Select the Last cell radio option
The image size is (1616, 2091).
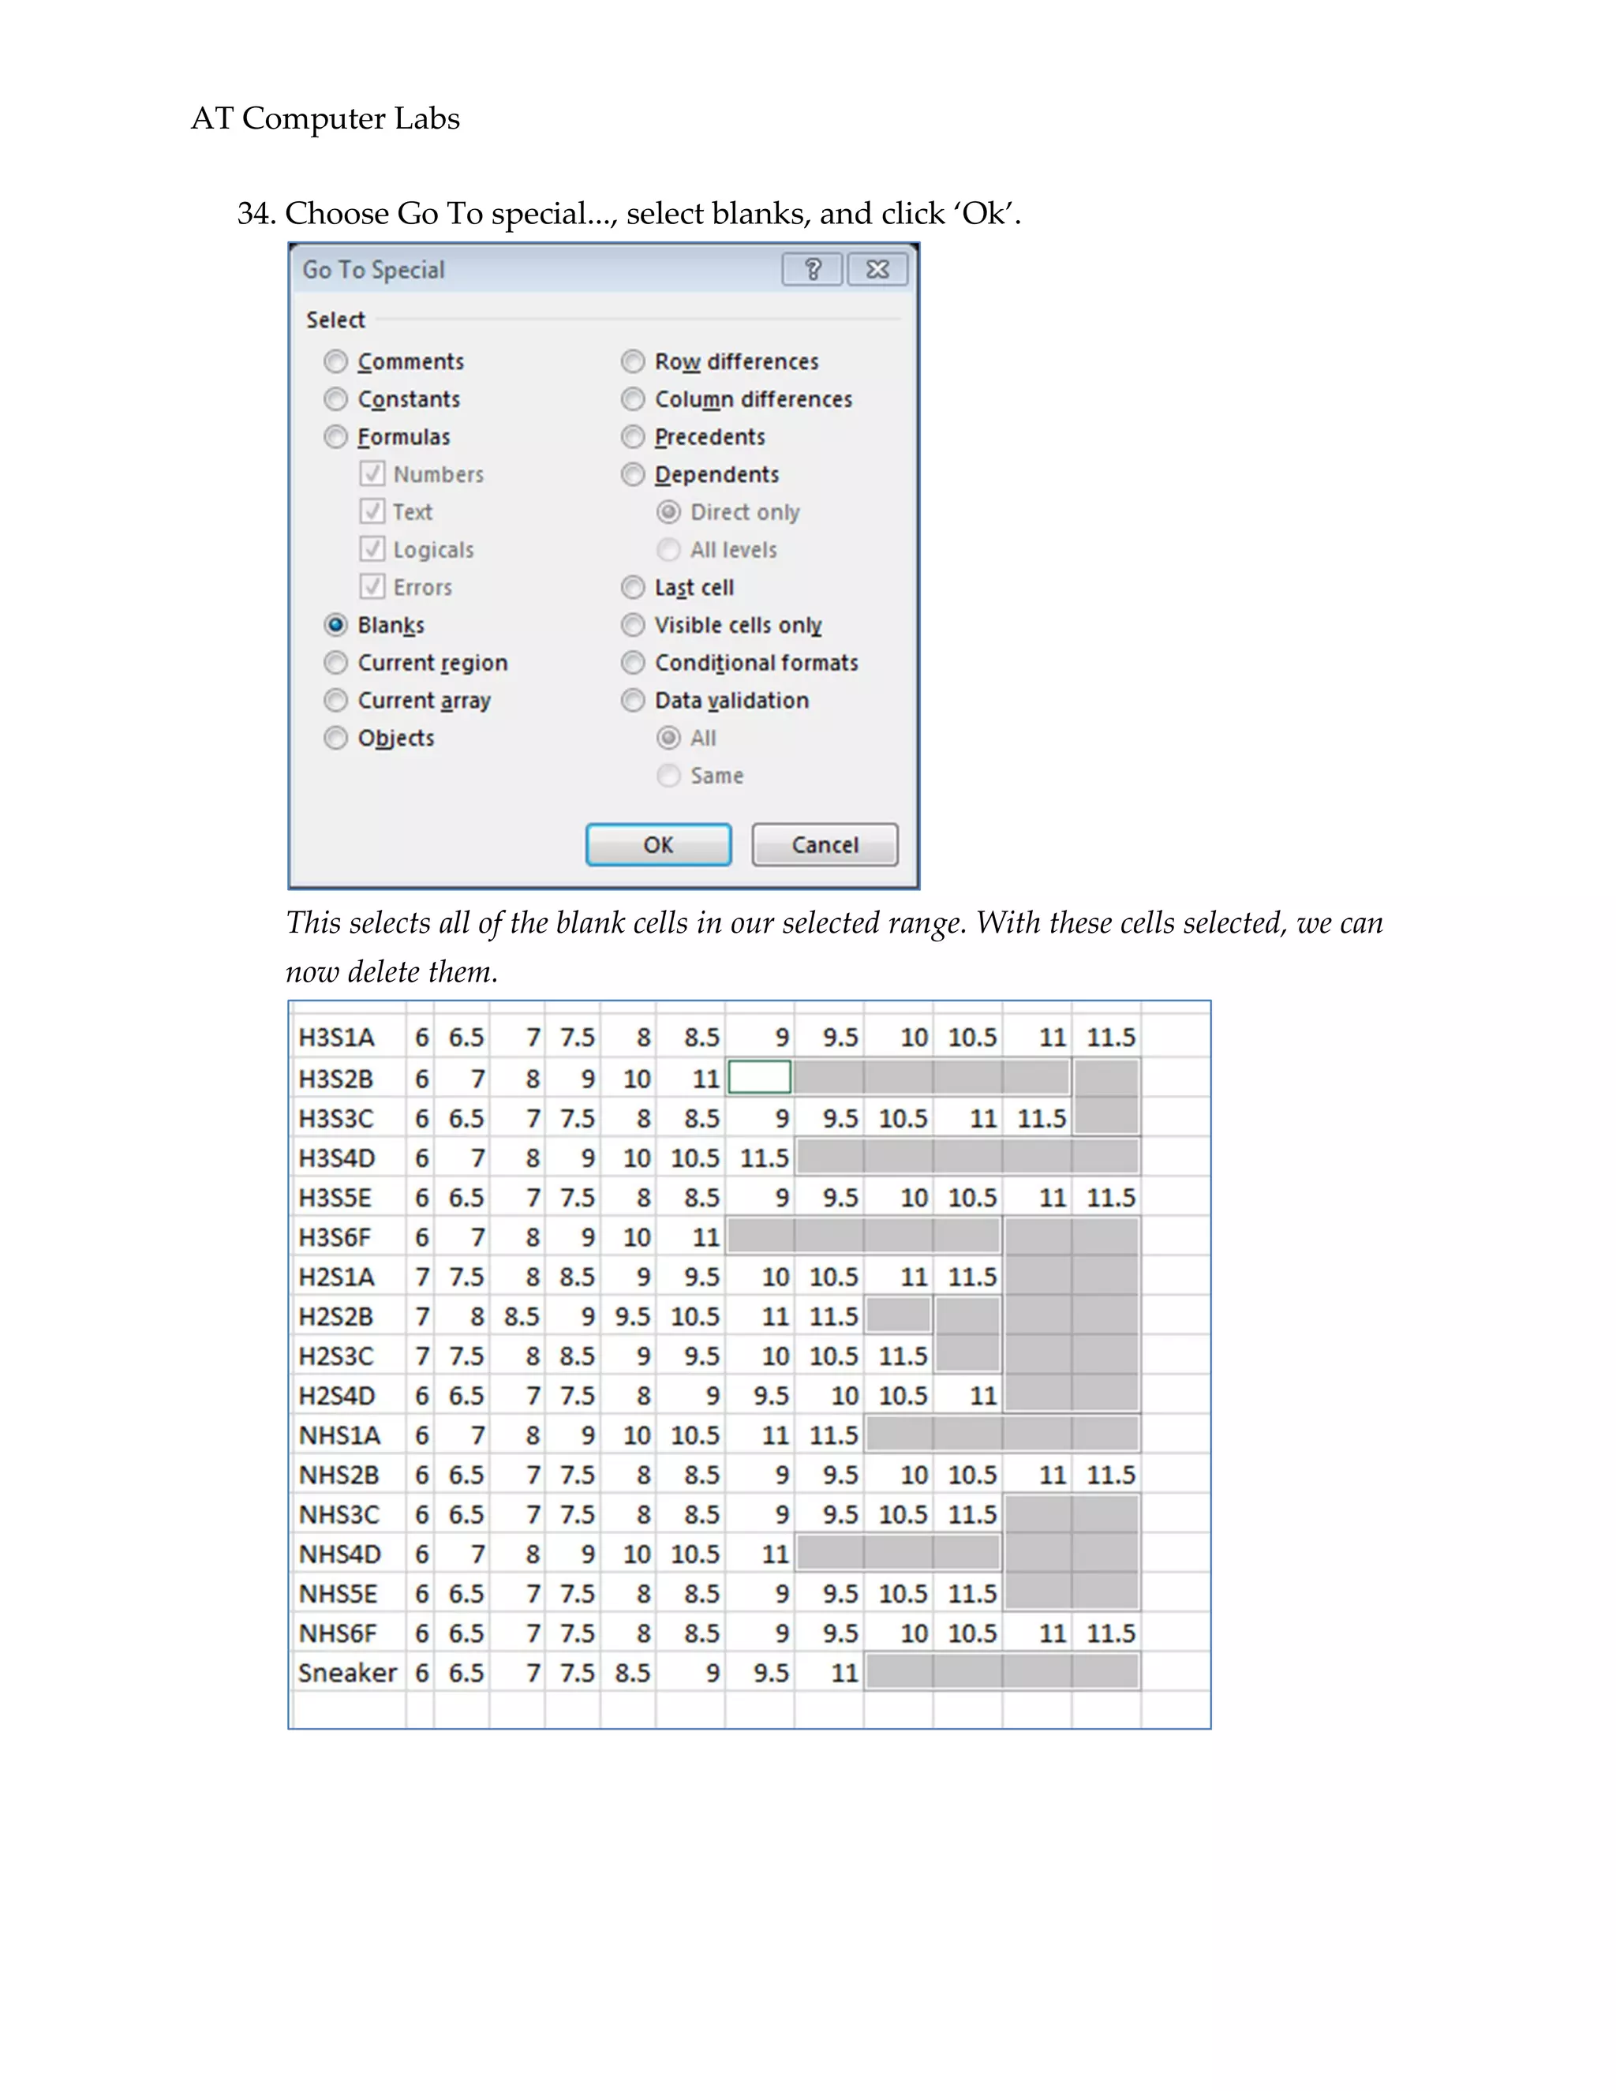tap(633, 587)
